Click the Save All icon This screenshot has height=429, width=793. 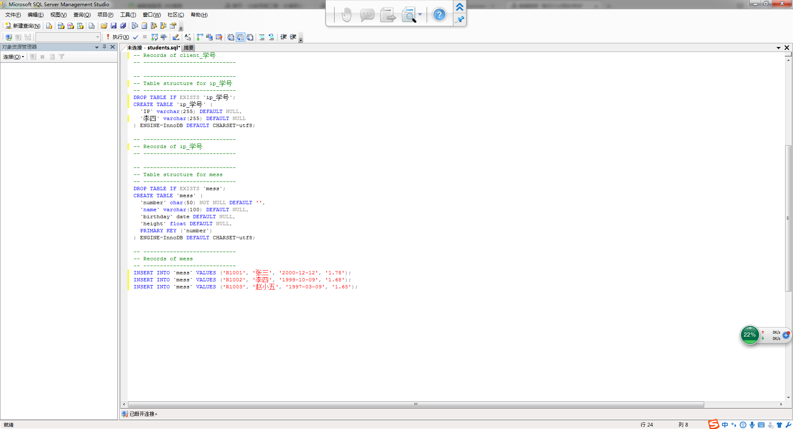tap(123, 26)
